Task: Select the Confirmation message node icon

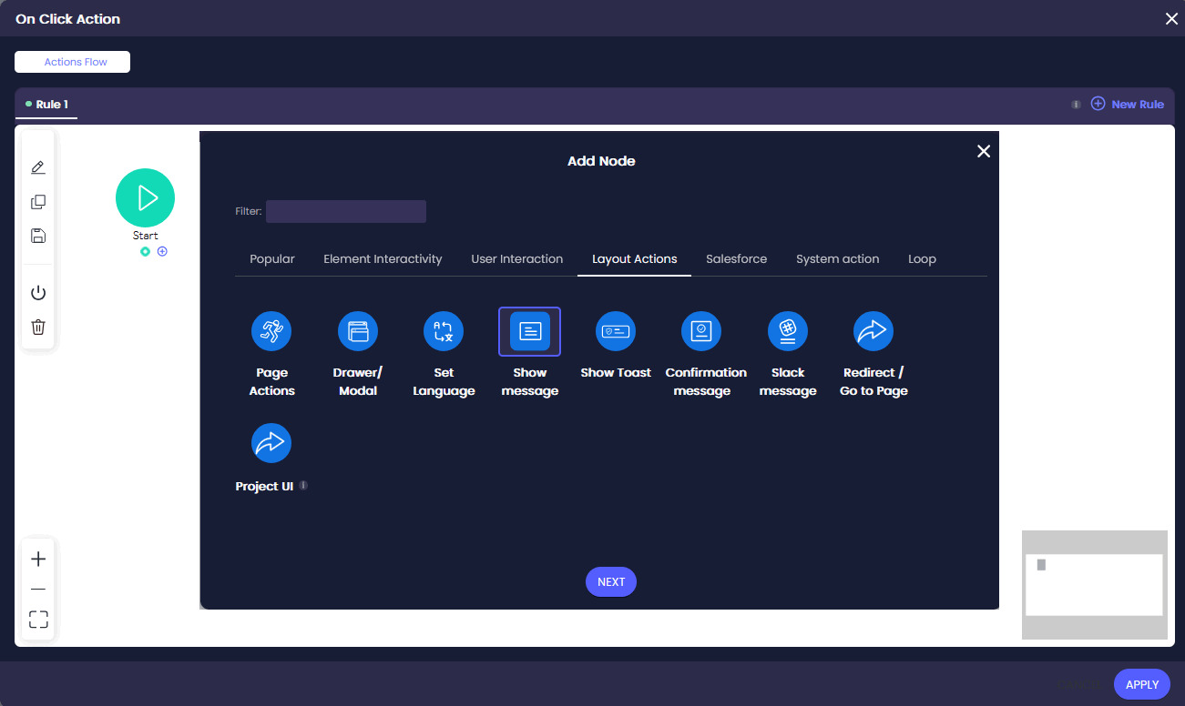Action: [701, 331]
